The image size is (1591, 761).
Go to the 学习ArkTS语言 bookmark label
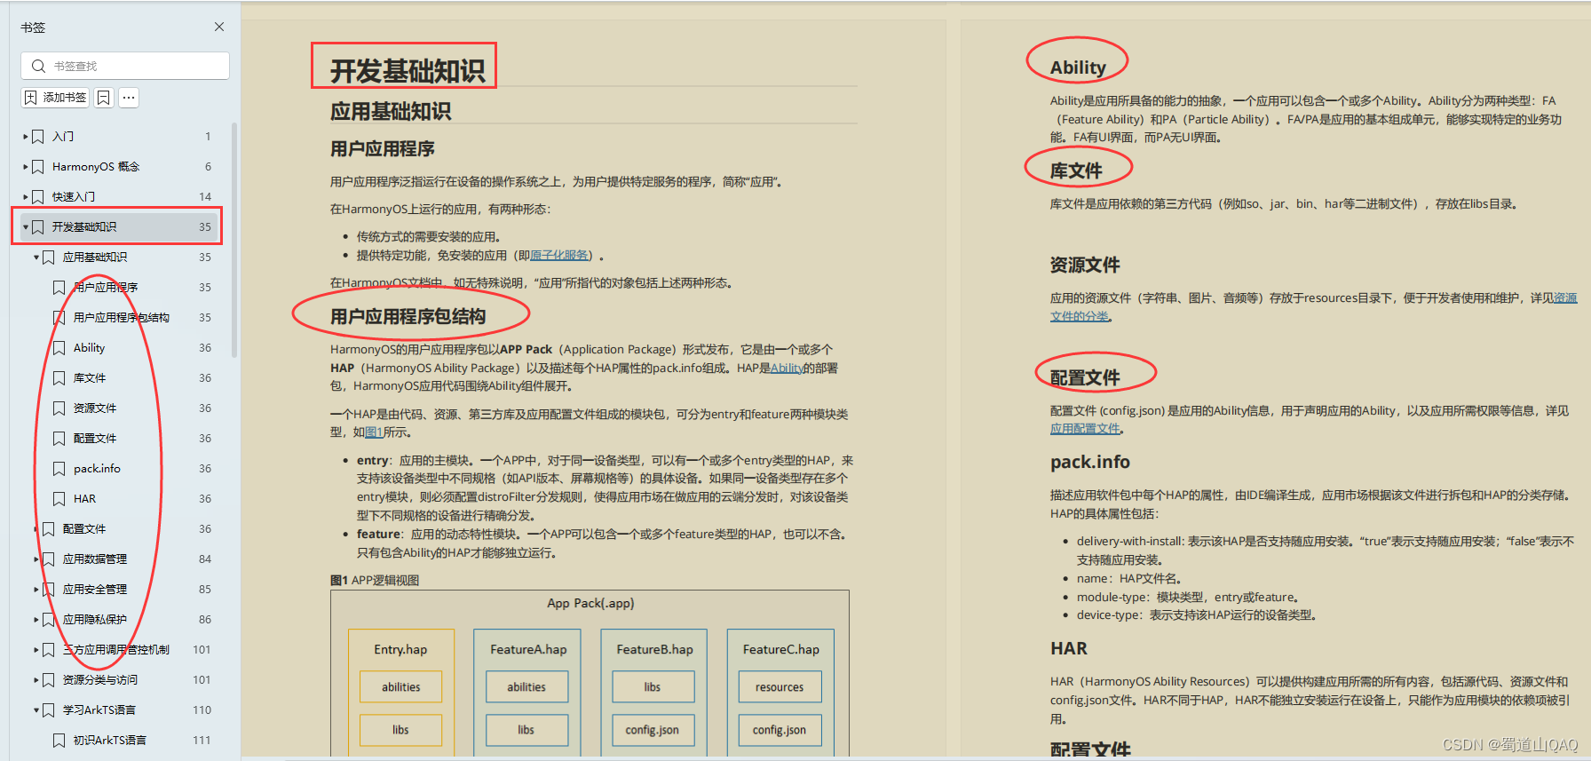pos(99,710)
